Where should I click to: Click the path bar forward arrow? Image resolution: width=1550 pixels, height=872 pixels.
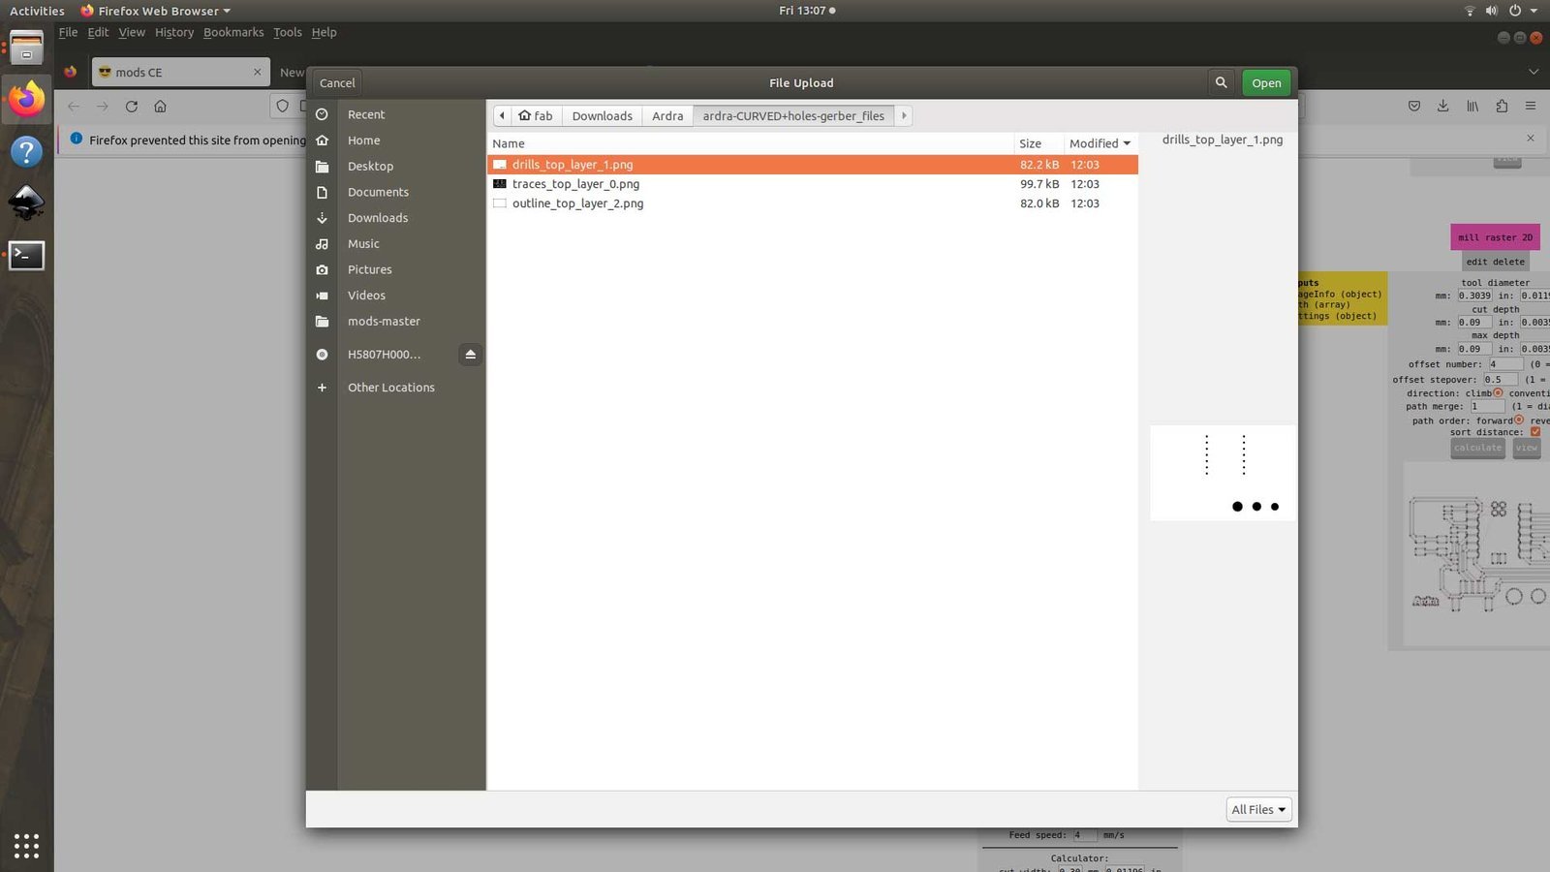(x=904, y=115)
